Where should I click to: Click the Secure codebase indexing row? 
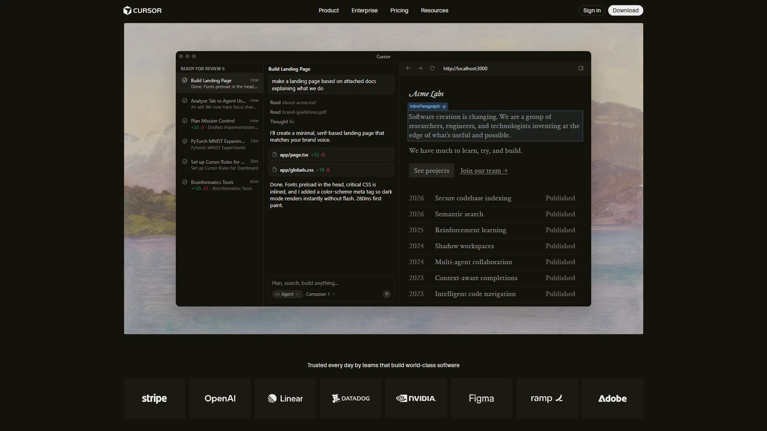tap(495, 198)
